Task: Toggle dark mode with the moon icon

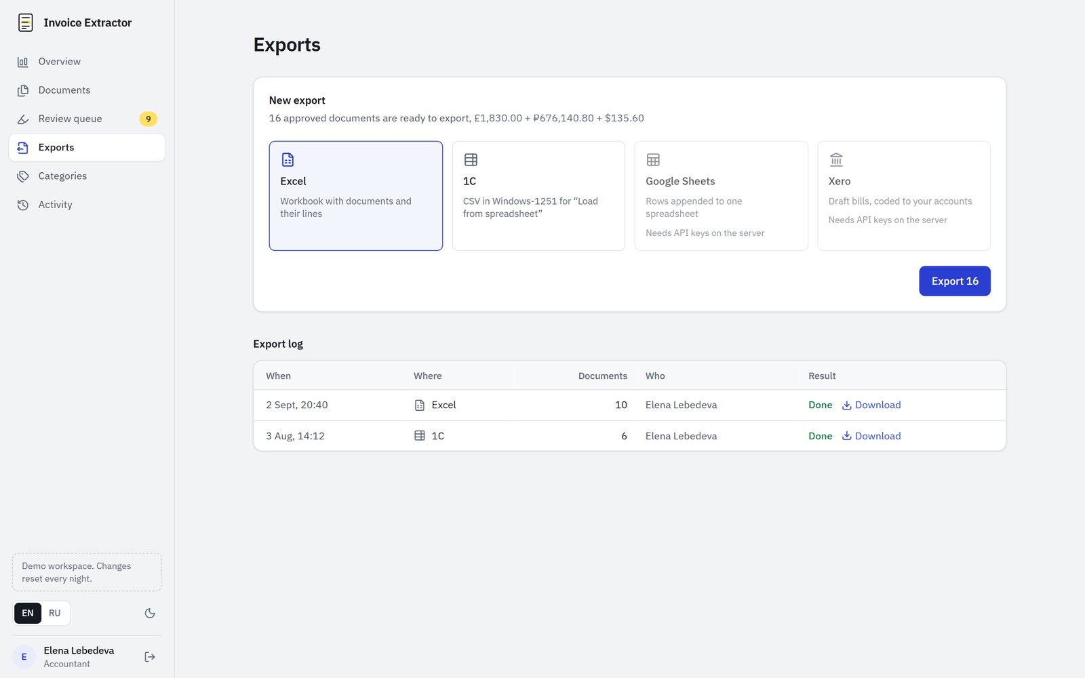Action: coord(150,614)
